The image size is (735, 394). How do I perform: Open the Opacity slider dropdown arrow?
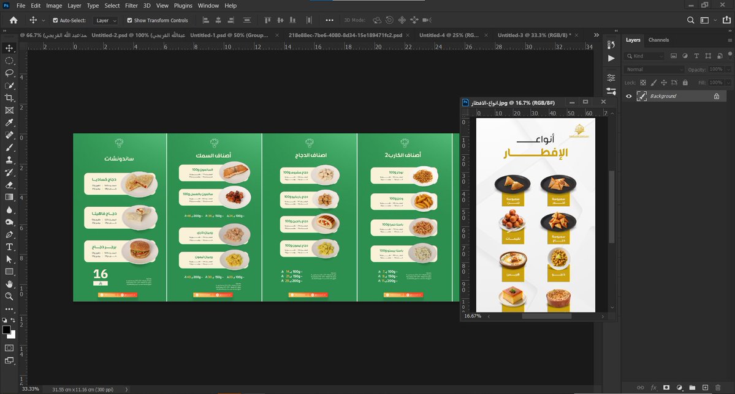pos(728,69)
